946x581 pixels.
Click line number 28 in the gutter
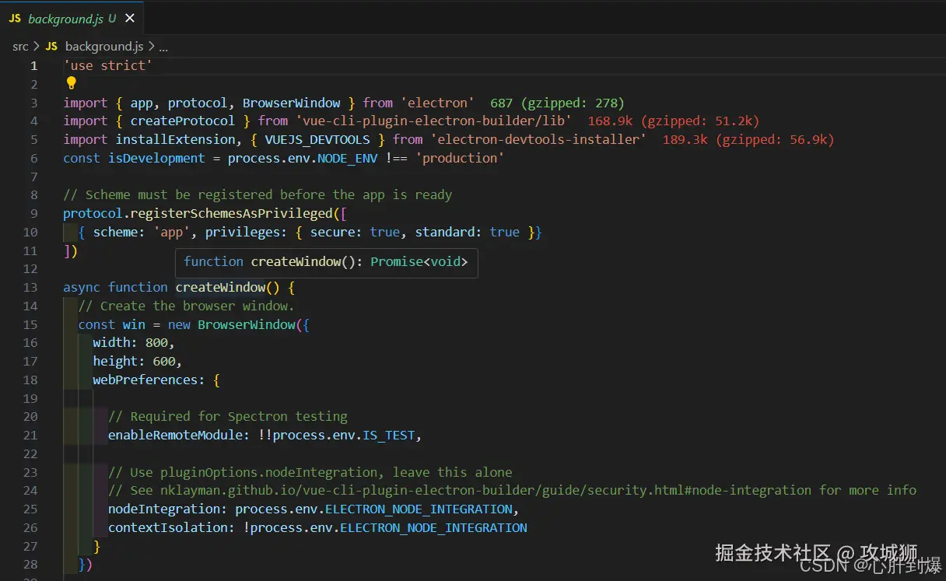pyautogui.click(x=30, y=565)
